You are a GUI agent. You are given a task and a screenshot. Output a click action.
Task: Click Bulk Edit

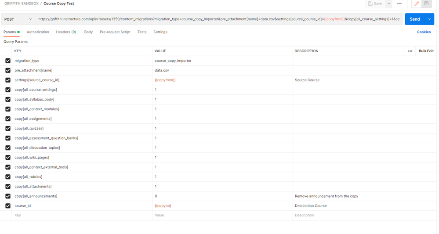[426, 51]
